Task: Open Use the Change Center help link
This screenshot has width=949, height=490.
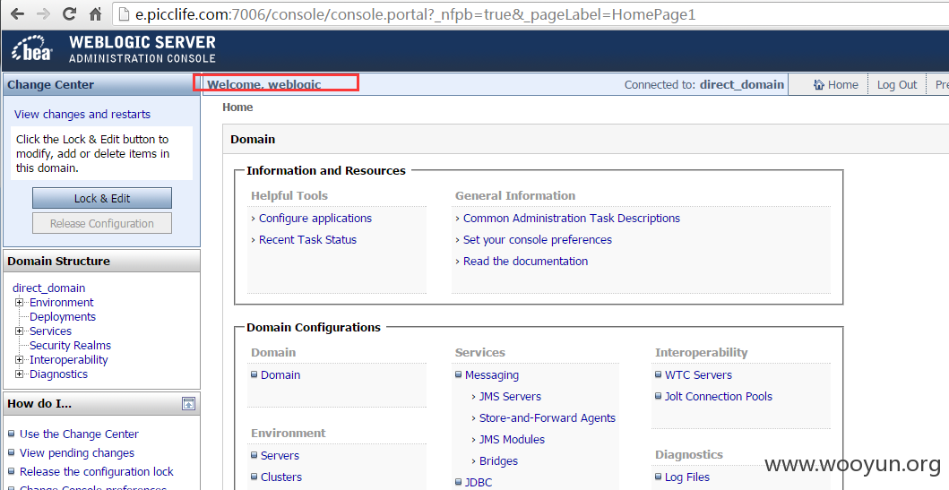Action: [79, 434]
